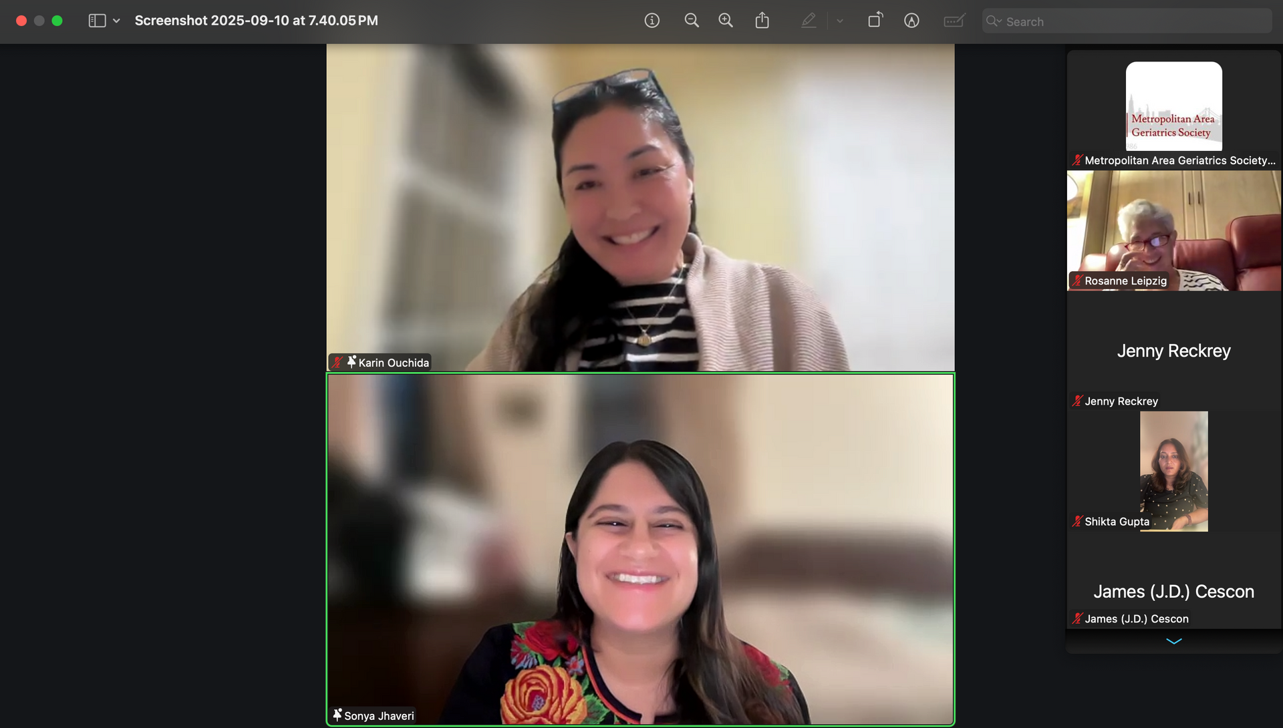Click the blue chevron below participant list

[x=1173, y=641]
